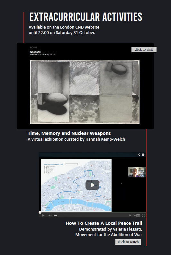The height and width of the screenshot is (255, 171).
Task: Click "until 22.00 on Saturday 31 October." text
Action: (x=62, y=32)
